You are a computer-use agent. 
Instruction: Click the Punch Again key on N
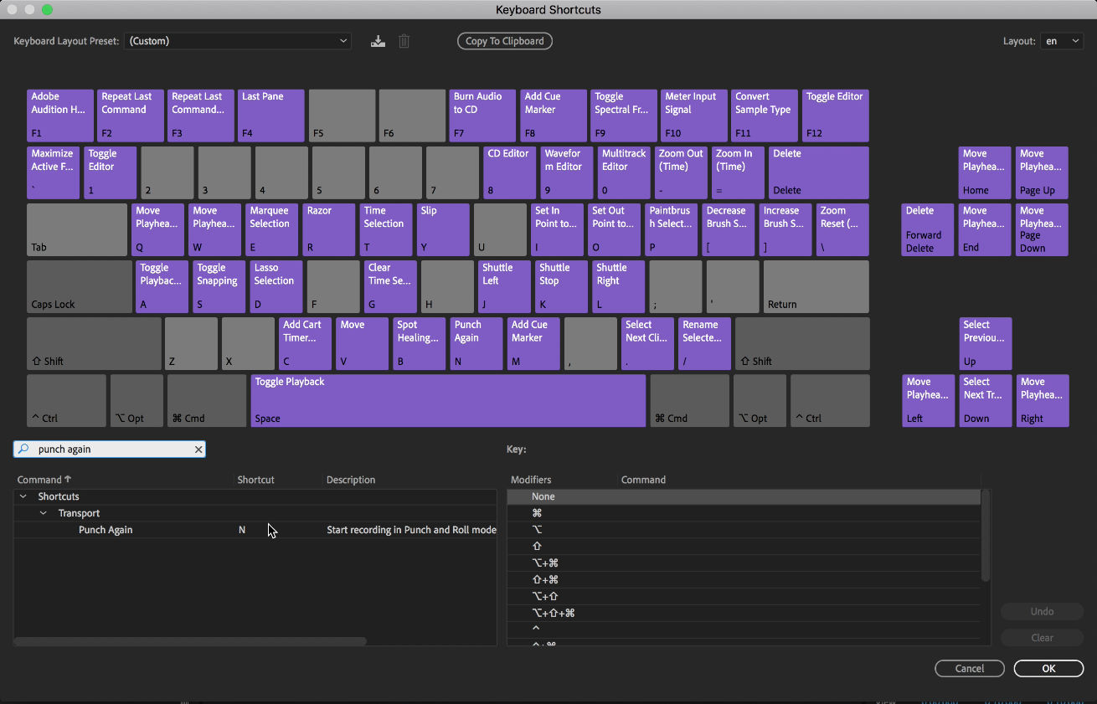[x=476, y=343]
